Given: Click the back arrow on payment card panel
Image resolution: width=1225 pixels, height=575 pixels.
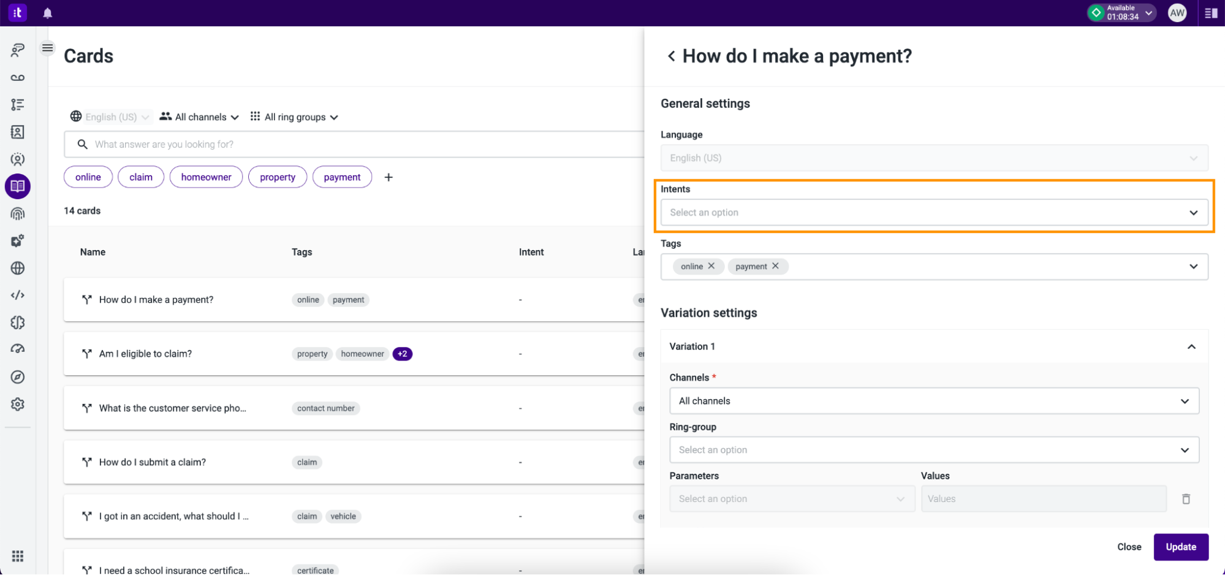Looking at the screenshot, I should pos(671,56).
